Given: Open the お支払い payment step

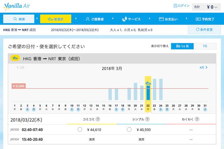Looking at the screenshot, I should (x=168, y=19).
